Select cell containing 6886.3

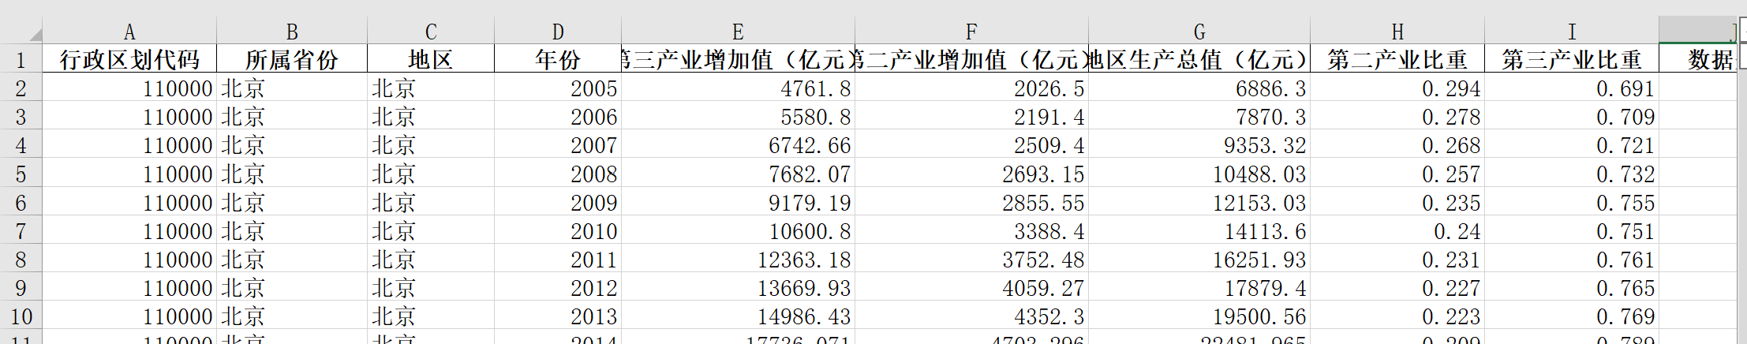tap(1199, 88)
